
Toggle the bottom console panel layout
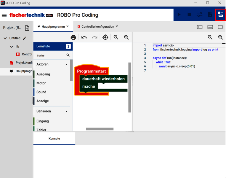tap(210, 27)
